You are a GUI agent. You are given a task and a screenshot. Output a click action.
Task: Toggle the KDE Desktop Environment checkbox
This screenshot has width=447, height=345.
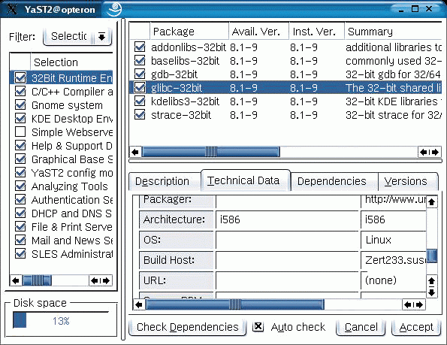click(x=20, y=118)
